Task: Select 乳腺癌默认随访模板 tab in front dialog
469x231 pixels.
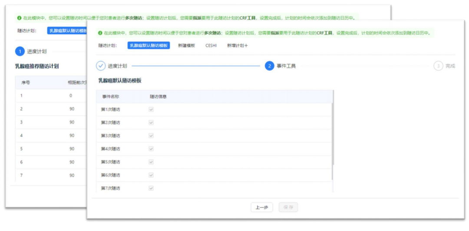Action: tap(149, 46)
